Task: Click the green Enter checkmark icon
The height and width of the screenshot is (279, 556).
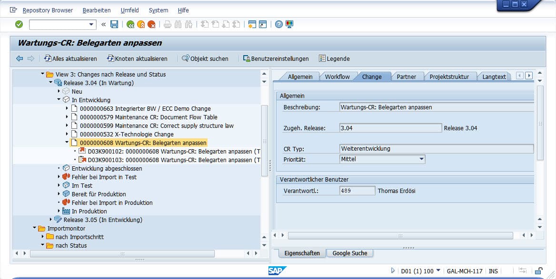Action: click(19, 24)
